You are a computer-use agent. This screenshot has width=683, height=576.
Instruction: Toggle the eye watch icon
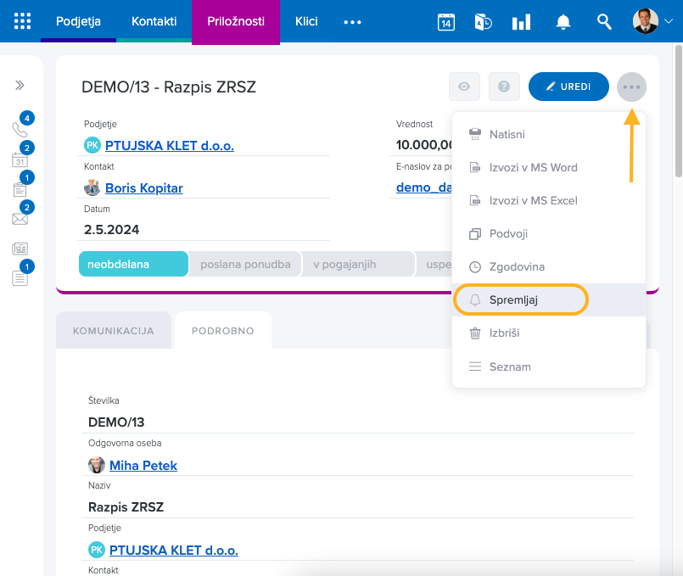click(x=464, y=87)
